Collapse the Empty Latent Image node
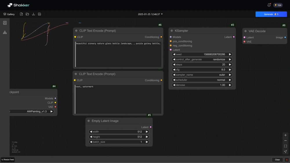The width and height of the screenshot is (290, 163). pos(88,121)
